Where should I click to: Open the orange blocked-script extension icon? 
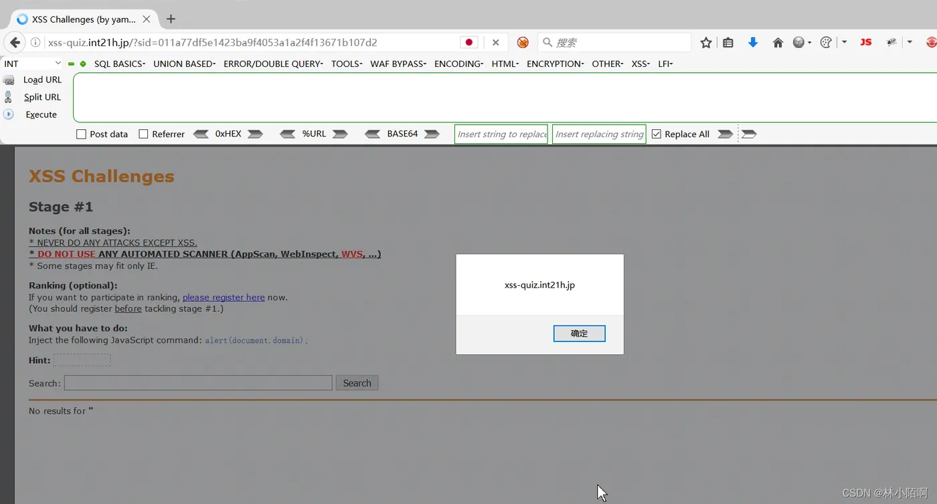(x=523, y=42)
